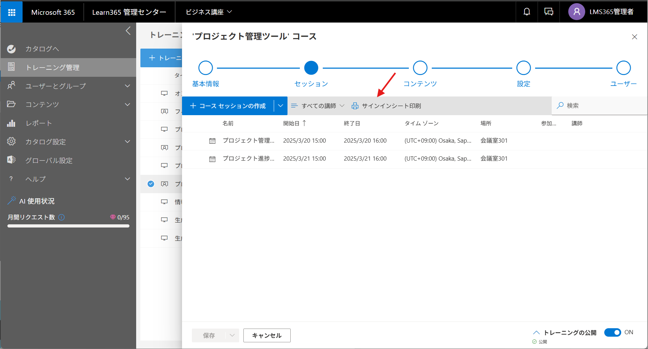The image size is (648, 349).
Task: Click the ヘルプ question mark icon
Action: coord(11,179)
